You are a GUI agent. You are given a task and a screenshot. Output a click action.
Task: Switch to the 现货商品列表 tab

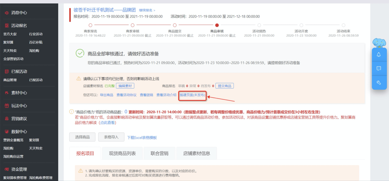[122, 153]
